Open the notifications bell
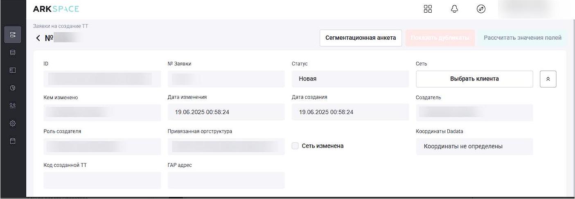The width and height of the screenshot is (575, 199). (454, 9)
